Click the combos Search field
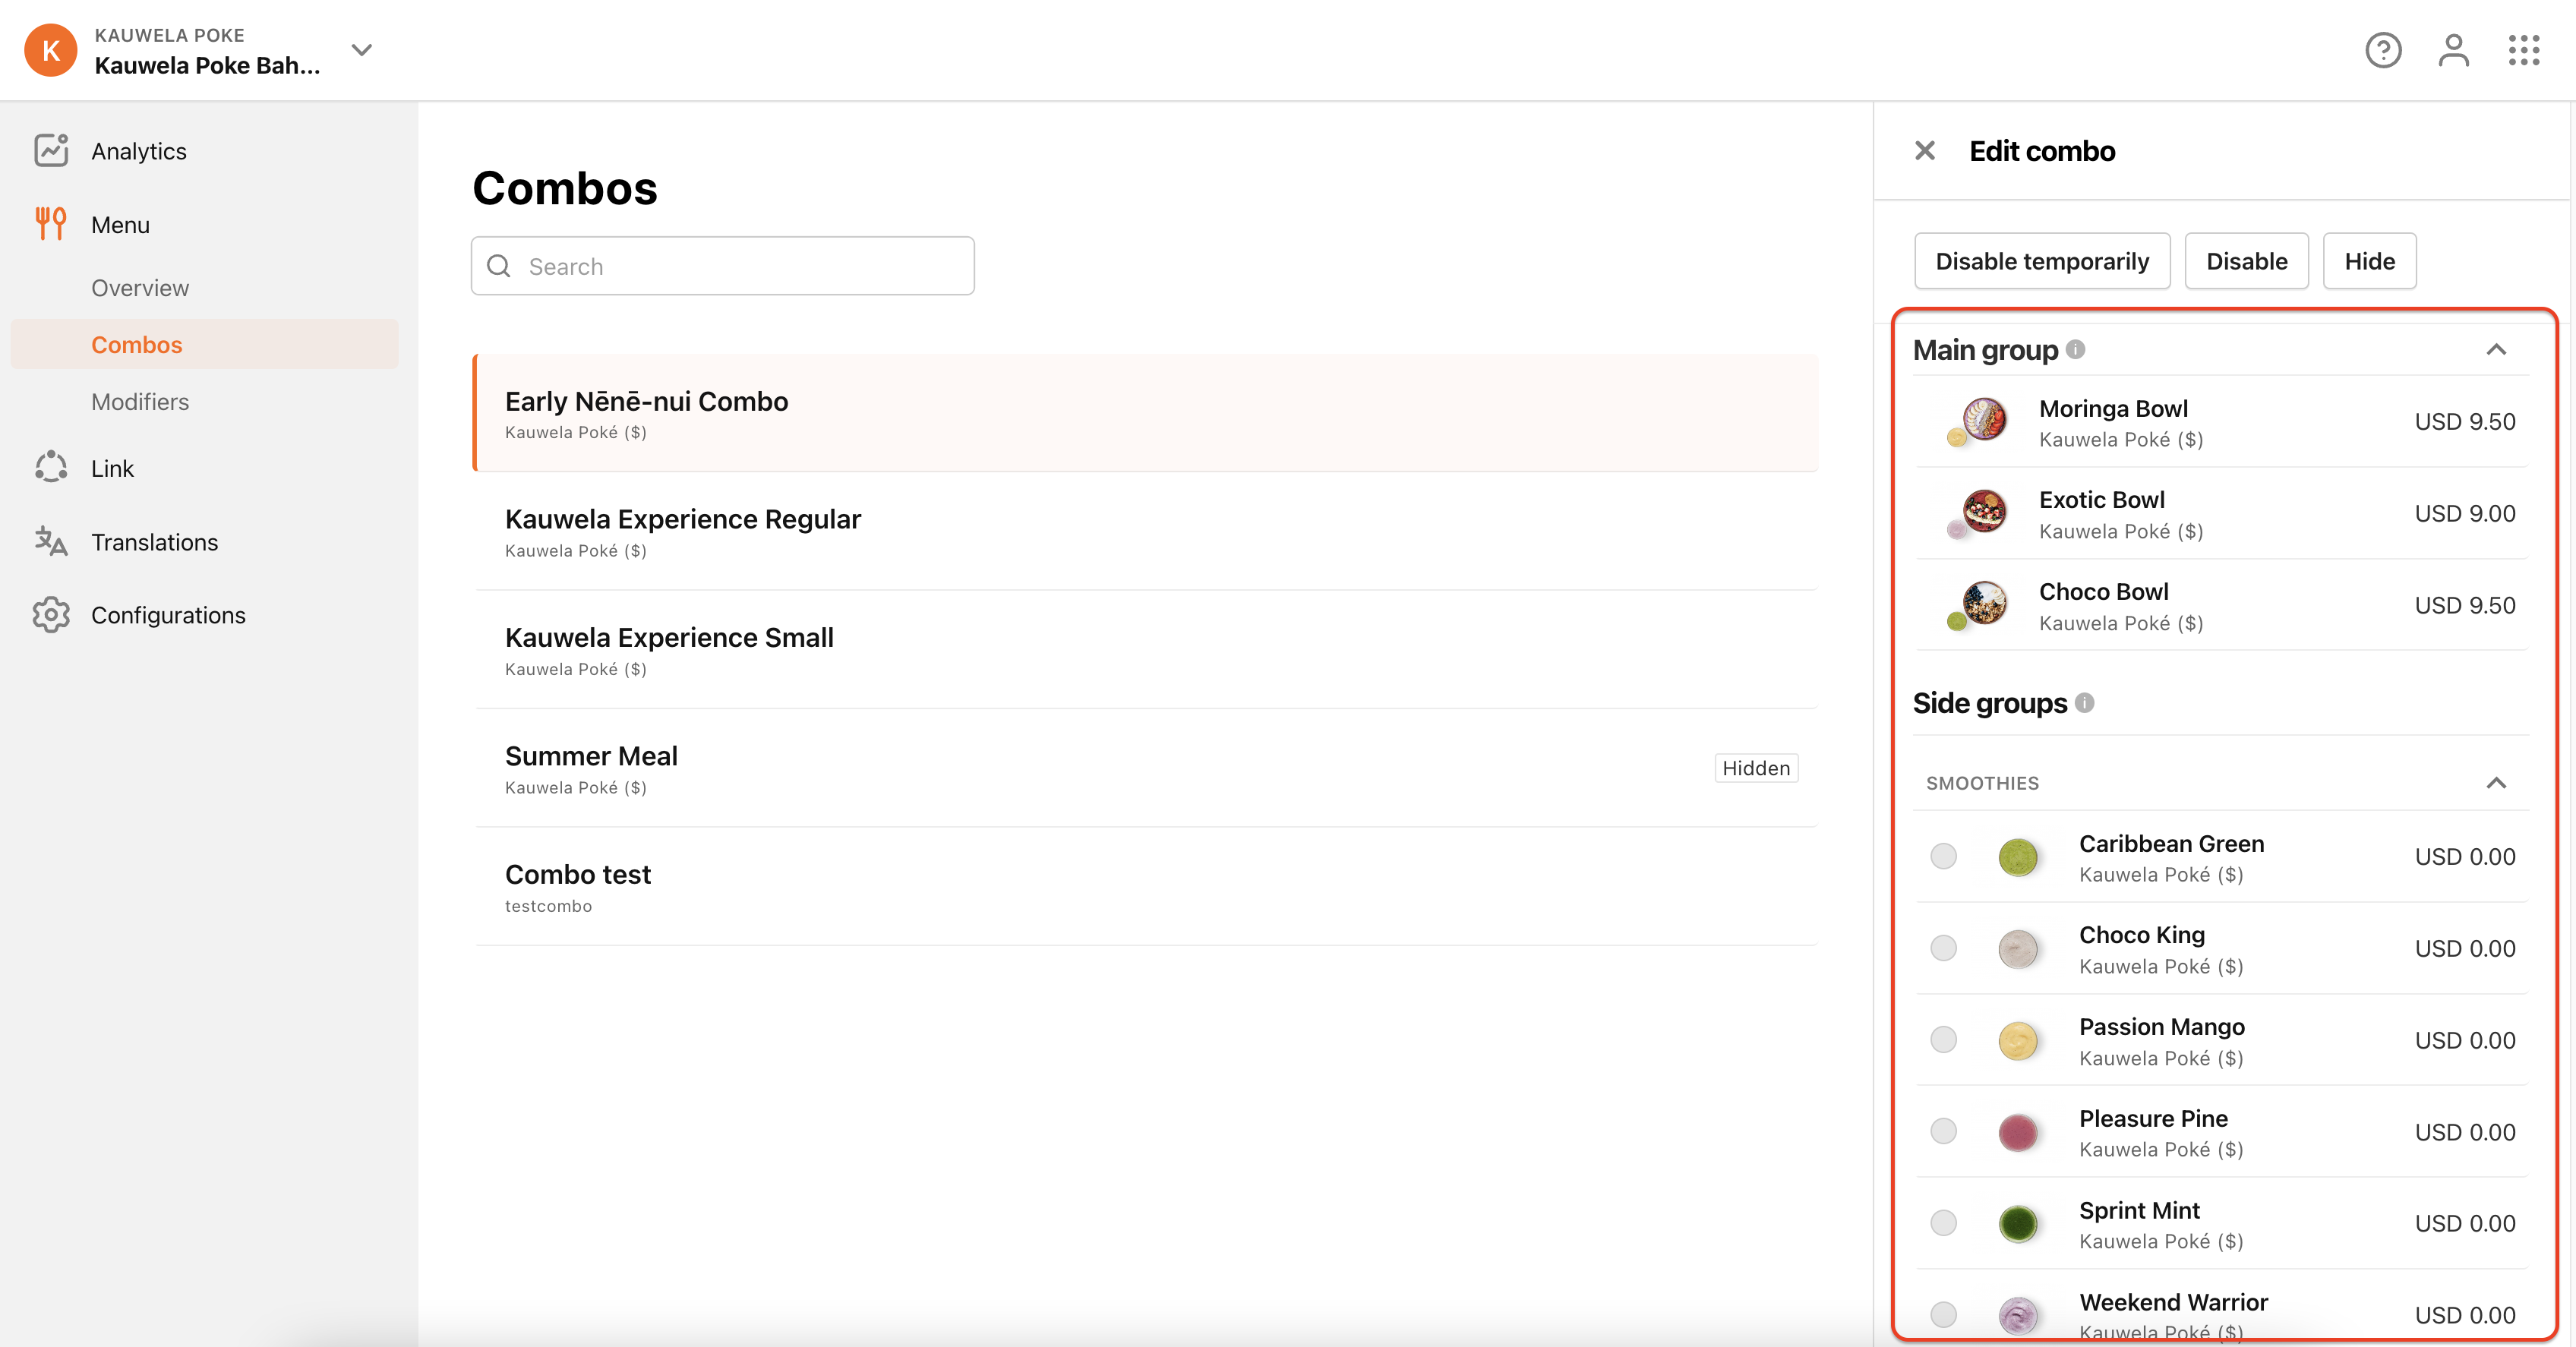The height and width of the screenshot is (1347, 2576). pyautogui.click(x=723, y=266)
